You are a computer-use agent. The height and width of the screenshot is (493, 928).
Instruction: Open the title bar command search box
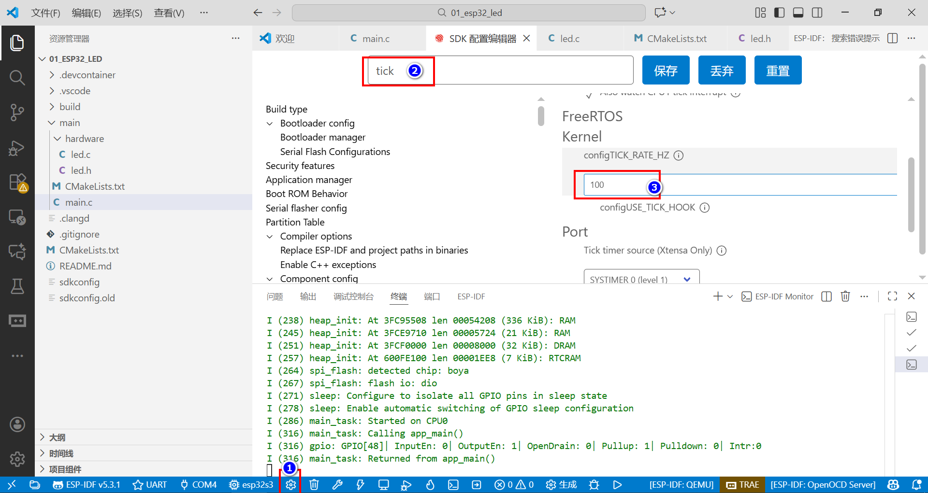tap(468, 13)
